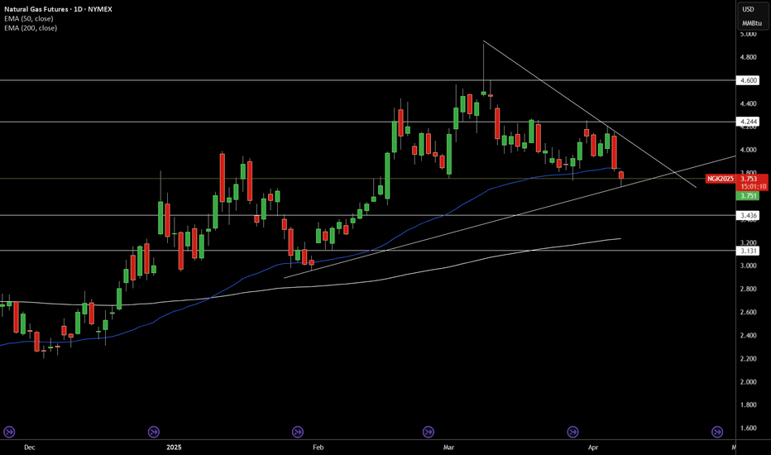Click the contract switch marker just before Mar
771x455 pixels.
pos(429,432)
